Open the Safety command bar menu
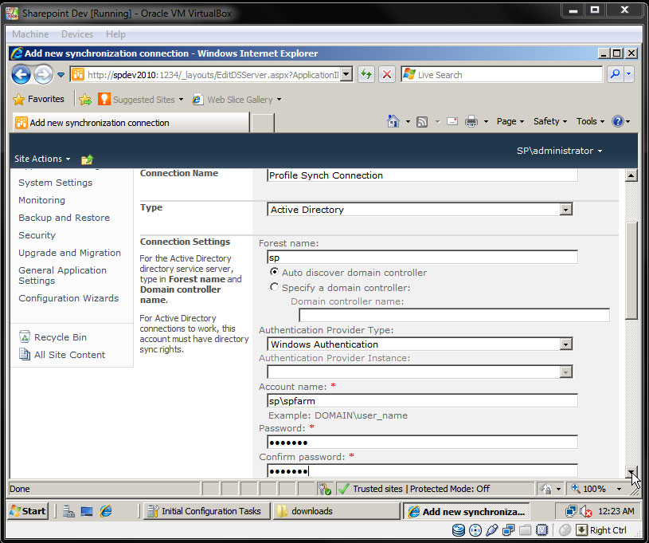The image size is (649, 543). [x=550, y=121]
